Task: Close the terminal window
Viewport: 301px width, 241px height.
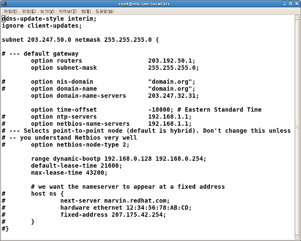Action: (x=296, y=3)
